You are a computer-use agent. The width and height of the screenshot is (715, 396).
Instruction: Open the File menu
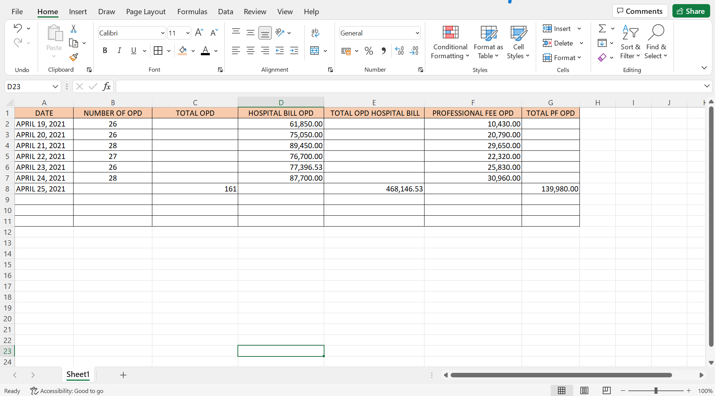coord(17,12)
